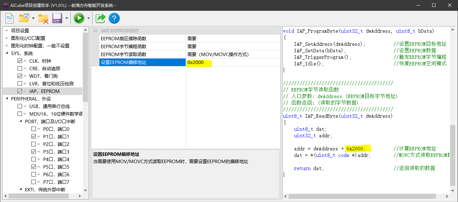Screen dimensions: 458x202
Task: Enable the LVR 复位和低压检测 checkbox
Action: tap(20, 84)
